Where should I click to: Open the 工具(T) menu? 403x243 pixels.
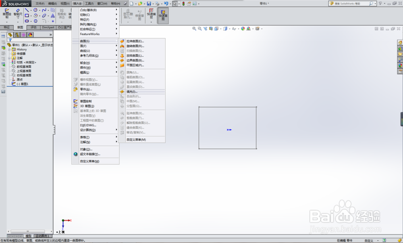point(89,4)
